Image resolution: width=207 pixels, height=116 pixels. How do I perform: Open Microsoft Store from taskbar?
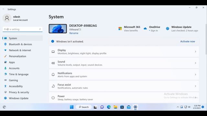(x=122, y=107)
